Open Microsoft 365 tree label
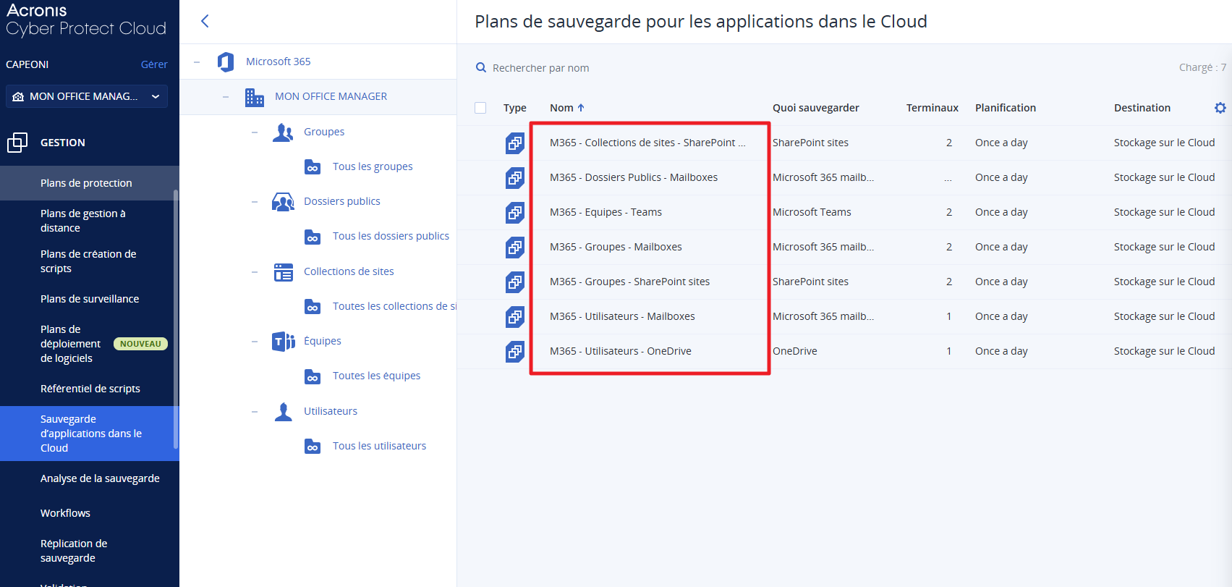 [x=278, y=62]
